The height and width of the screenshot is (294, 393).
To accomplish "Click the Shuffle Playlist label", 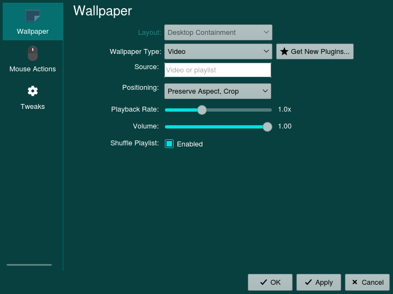I will click(x=135, y=143).
